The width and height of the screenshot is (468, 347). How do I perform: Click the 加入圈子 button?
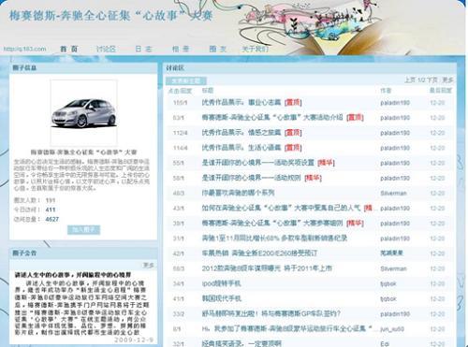coord(83,230)
